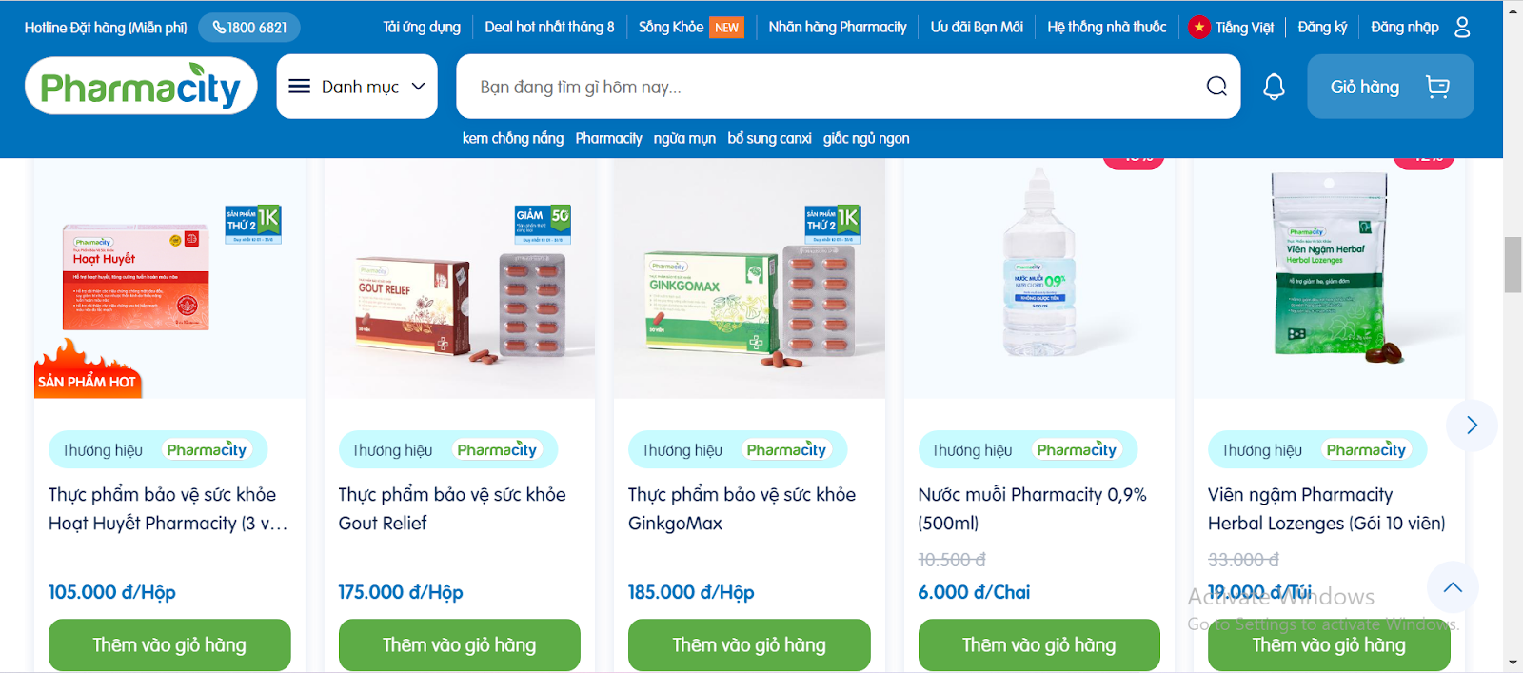Add Gout Relief to cart
Viewport: 1523px width, 673px height.
point(459,644)
